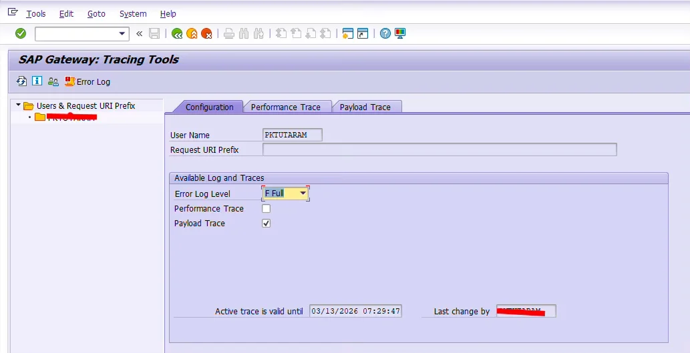Viewport: 690px width, 353px height.
Task: Click the blue Help question mark icon
Action: coord(385,33)
